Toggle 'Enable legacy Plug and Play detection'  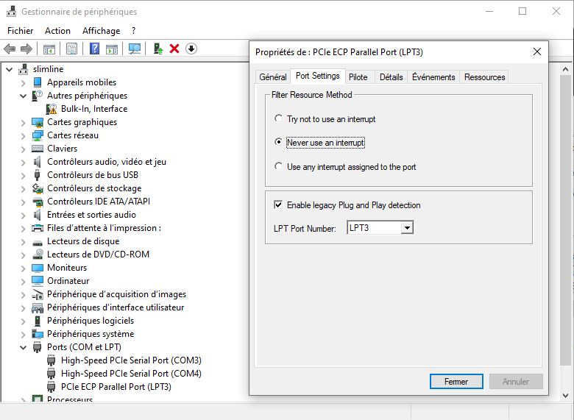(278, 204)
